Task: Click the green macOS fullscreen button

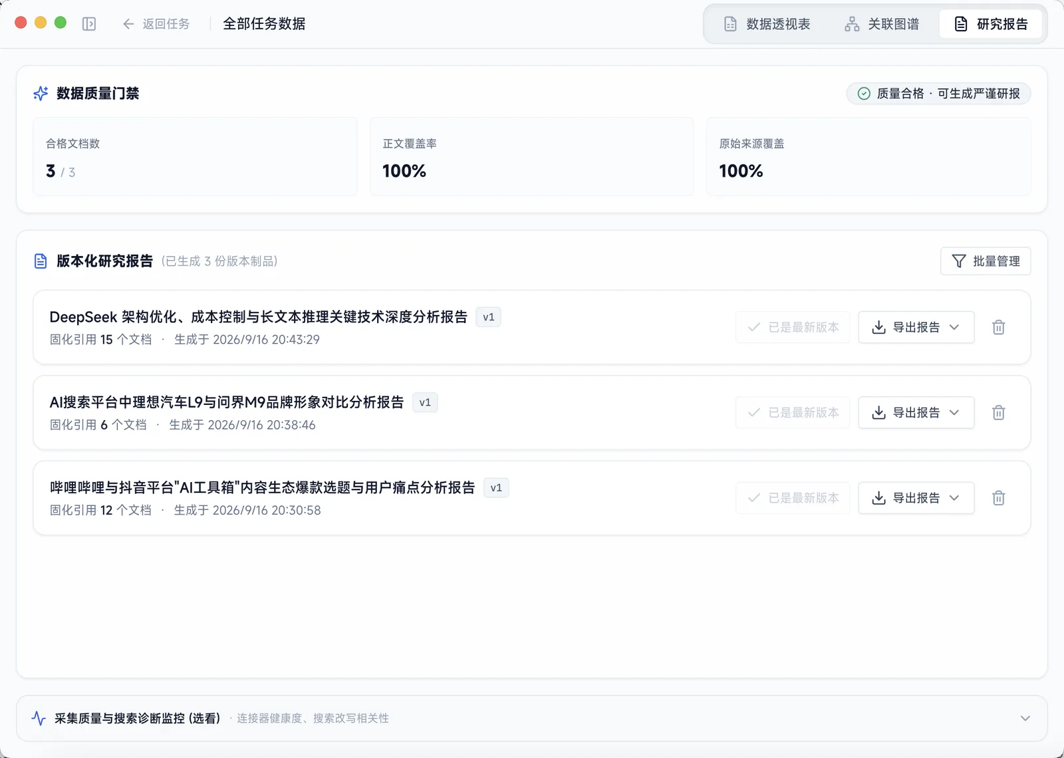Action: (x=61, y=23)
